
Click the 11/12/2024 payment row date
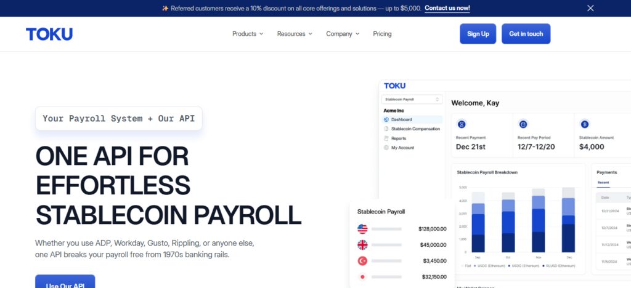(609, 245)
